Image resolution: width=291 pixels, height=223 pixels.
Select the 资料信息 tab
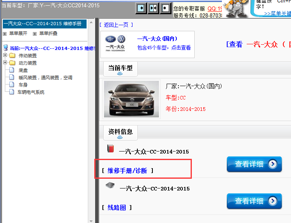120,133
